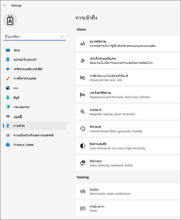Focus the settings search field
The height and width of the screenshot is (220, 181).
(34, 37)
